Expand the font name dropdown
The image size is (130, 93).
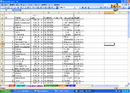coord(75,8)
